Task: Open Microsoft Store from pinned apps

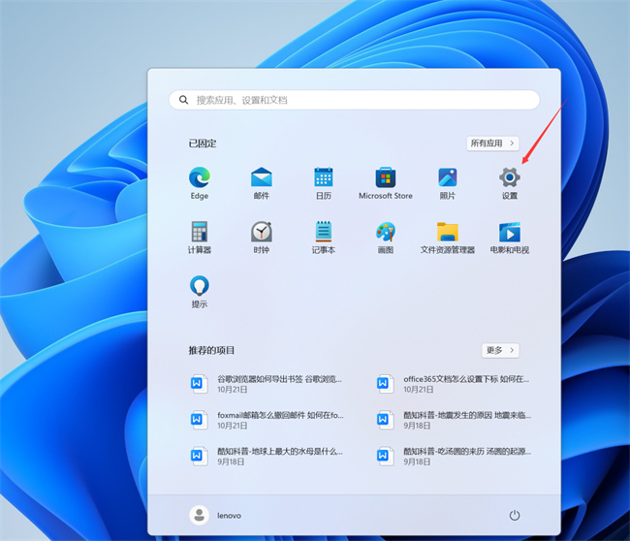Action: pos(386,183)
